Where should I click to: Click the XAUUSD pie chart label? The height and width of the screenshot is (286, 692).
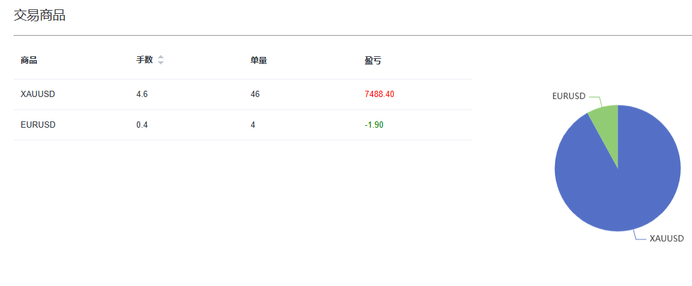pyautogui.click(x=666, y=239)
